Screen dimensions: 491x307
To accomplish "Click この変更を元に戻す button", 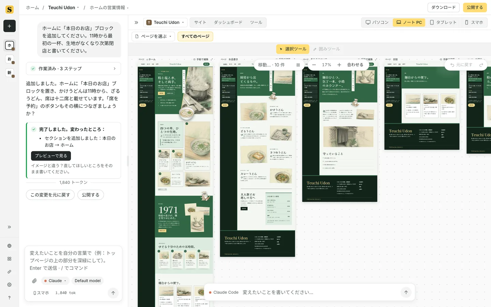I will [50, 195].
